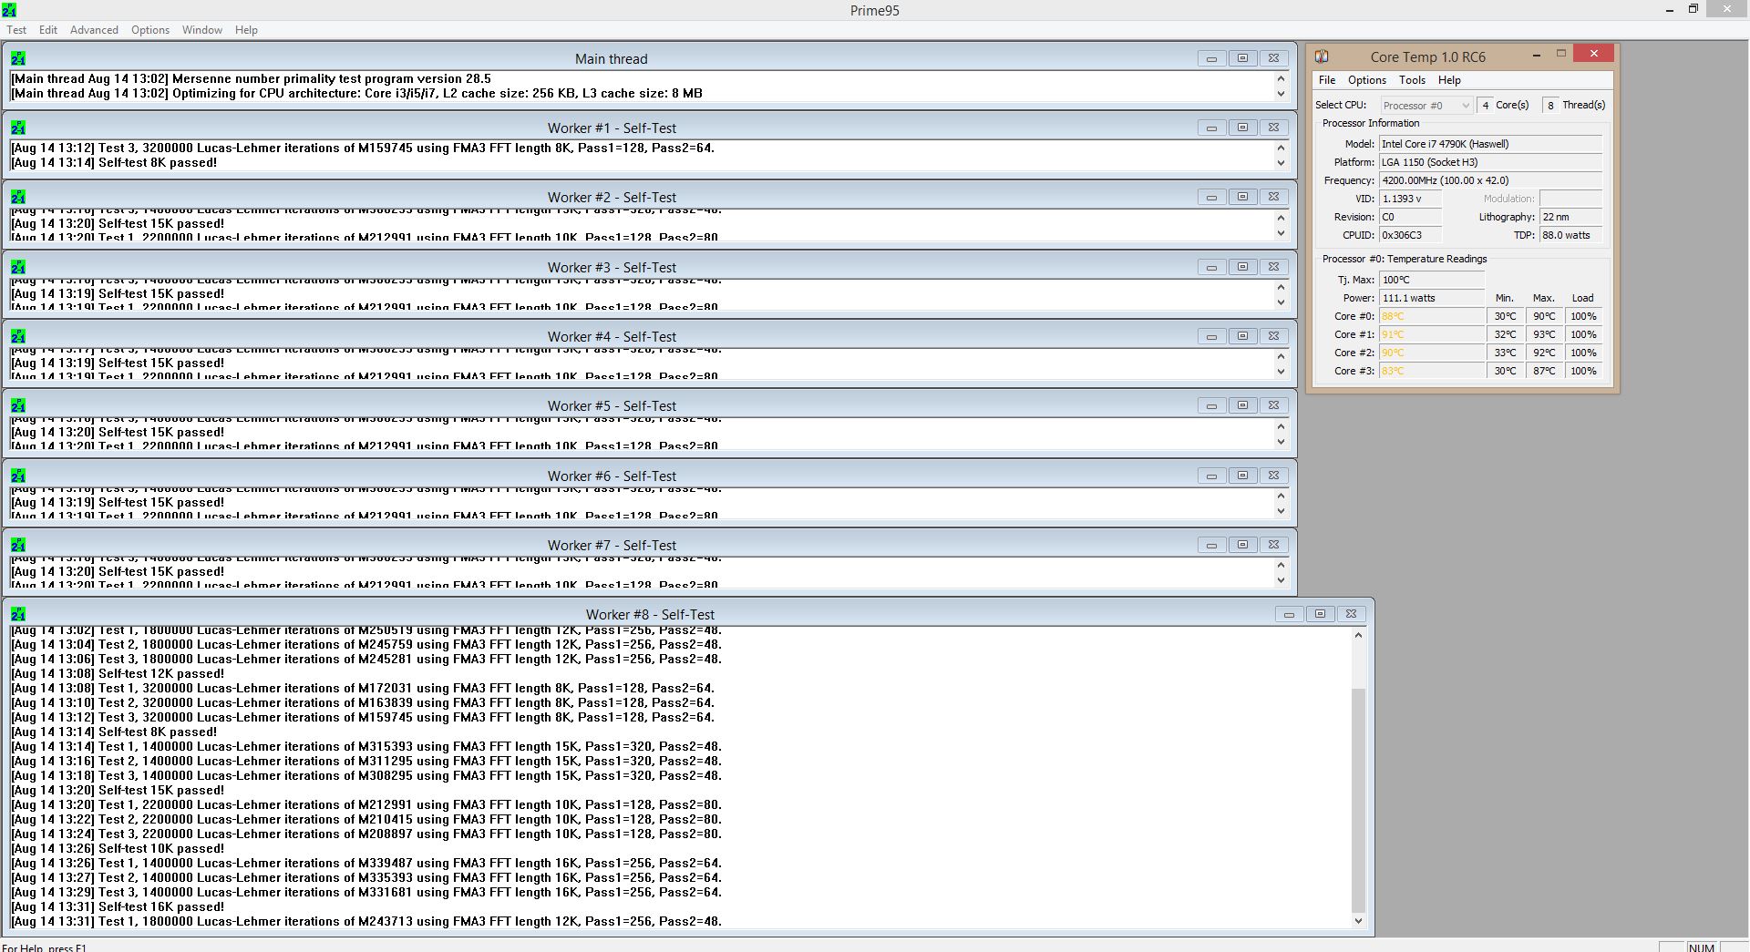The height and width of the screenshot is (952, 1750).
Task: Click the Power value 111.1 watts
Action: pos(1432,298)
